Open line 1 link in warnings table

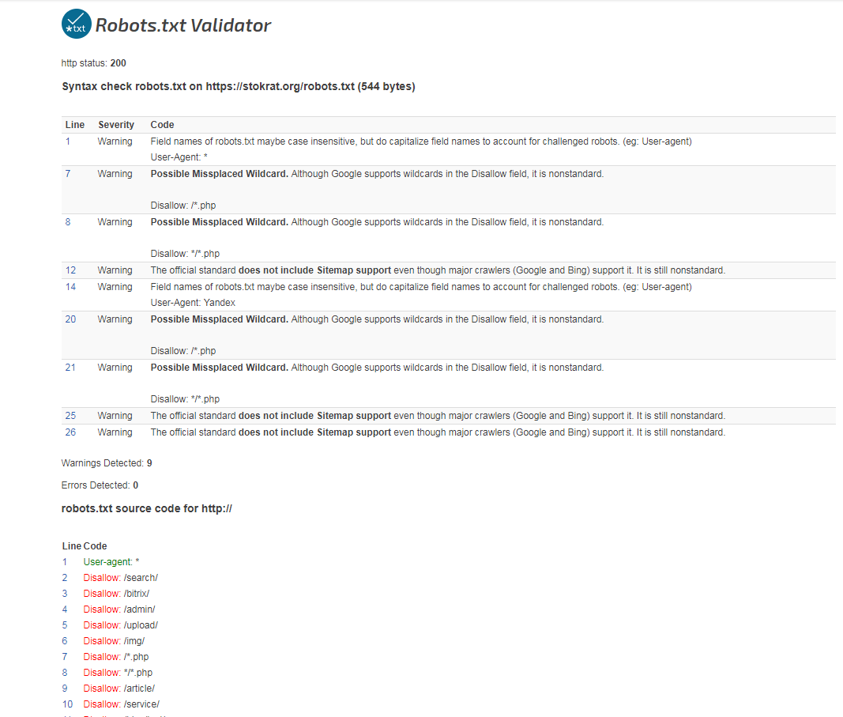[x=68, y=142]
